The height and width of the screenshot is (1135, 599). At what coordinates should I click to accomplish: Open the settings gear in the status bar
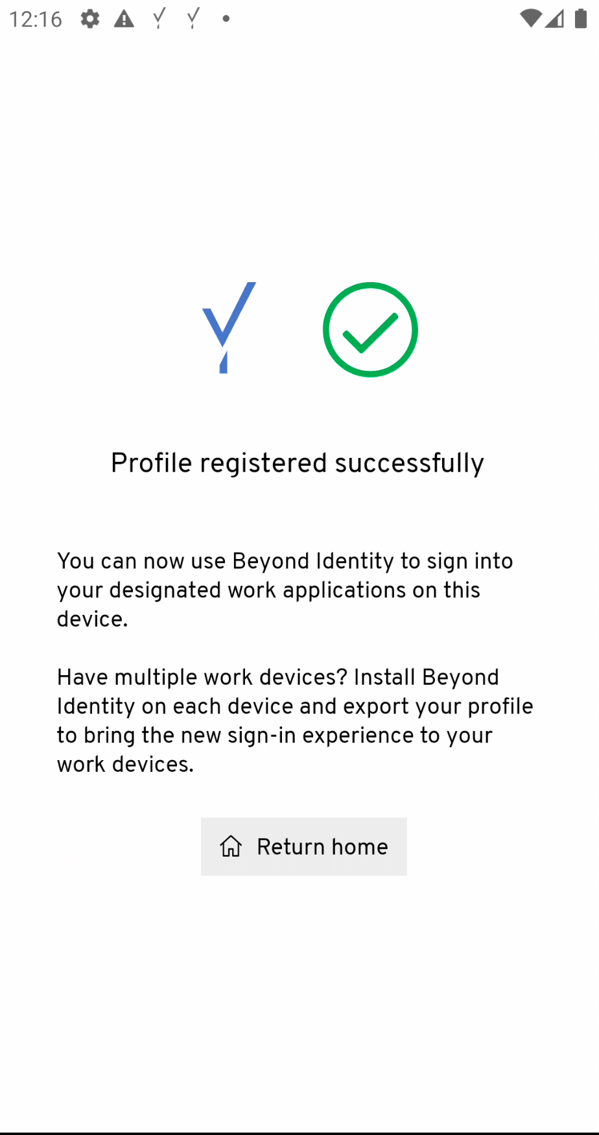[x=89, y=19]
